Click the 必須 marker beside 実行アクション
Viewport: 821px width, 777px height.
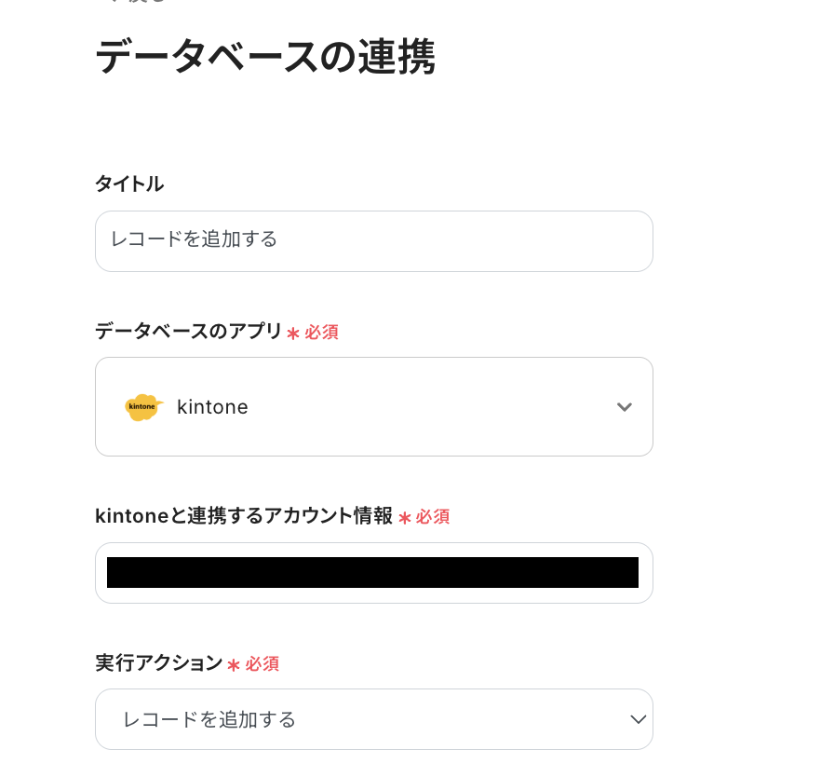pos(262,663)
